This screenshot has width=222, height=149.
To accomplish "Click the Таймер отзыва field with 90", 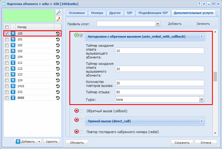I will (160, 92).
